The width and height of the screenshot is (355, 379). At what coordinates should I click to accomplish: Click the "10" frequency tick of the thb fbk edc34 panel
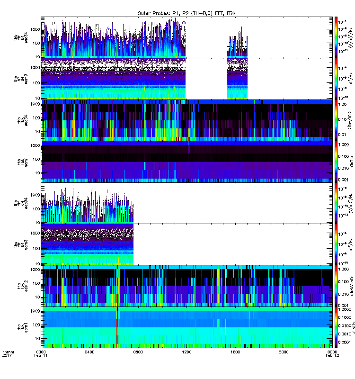pyautogui.click(x=37, y=132)
